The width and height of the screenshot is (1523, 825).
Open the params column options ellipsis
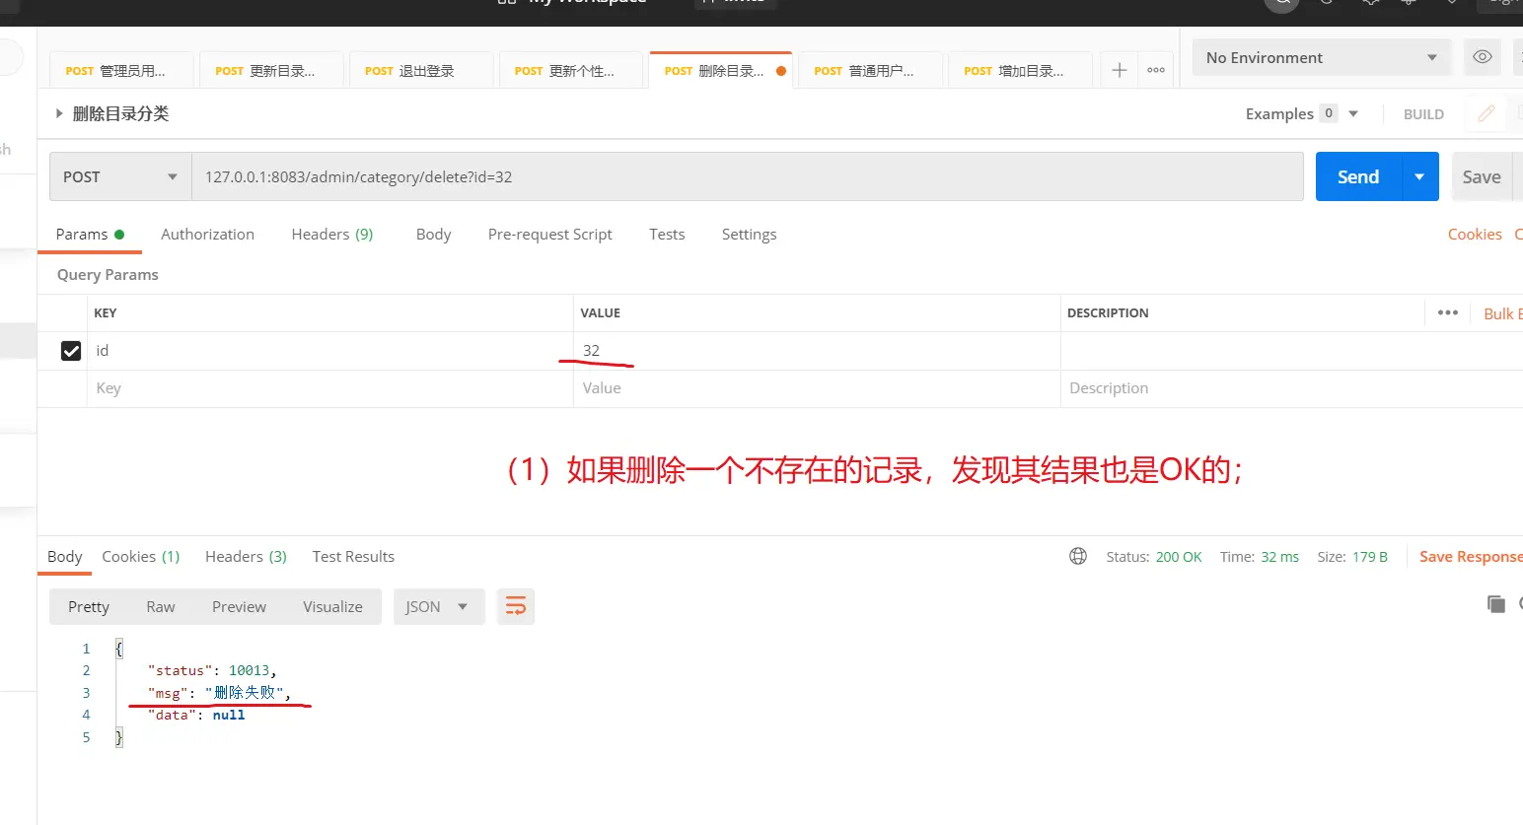click(1447, 312)
